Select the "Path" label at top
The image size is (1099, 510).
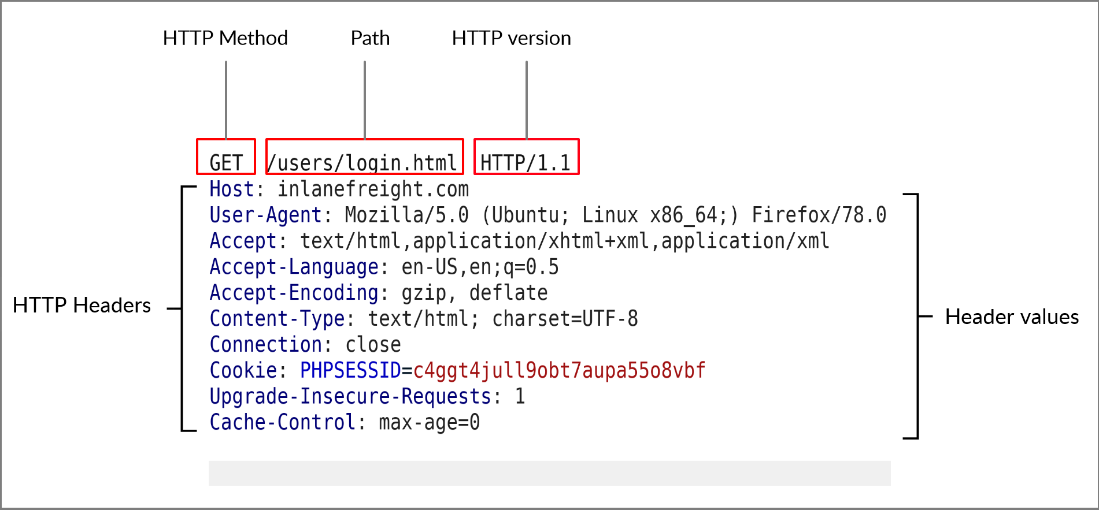(370, 38)
